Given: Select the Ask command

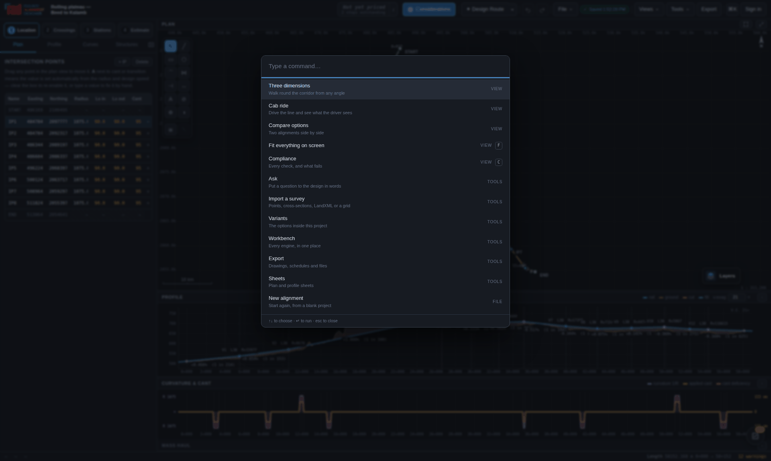Looking at the screenshot, I should pos(385,182).
